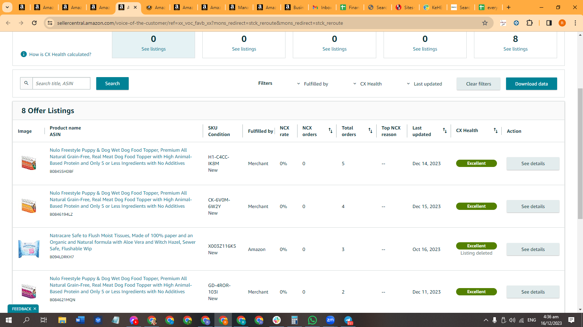Image resolution: width=583 pixels, height=327 pixels.
Task: Click the browser back arrow
Action: click(x=8, y=23)
